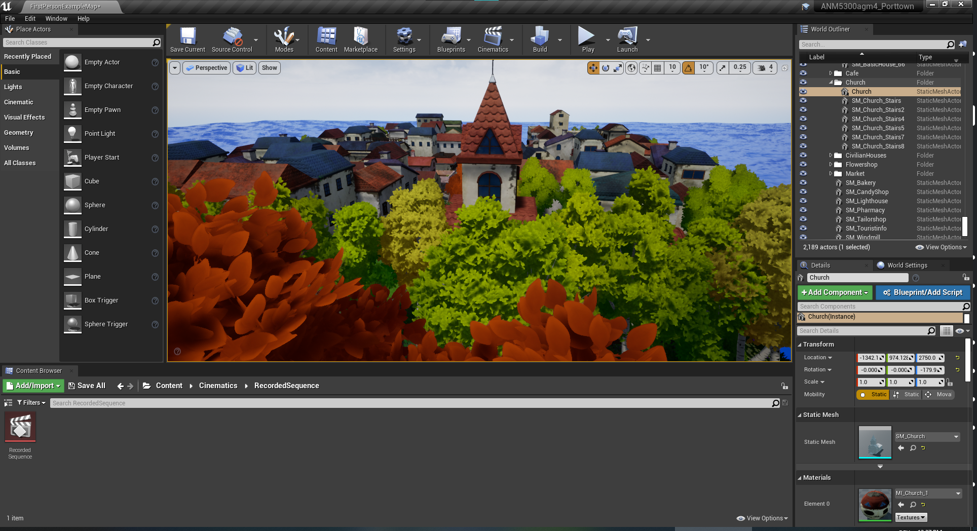This screenshot has width=977, height=531.
Task: Open the SM_Church static mesh dropdown
Action: coord(927,437)
